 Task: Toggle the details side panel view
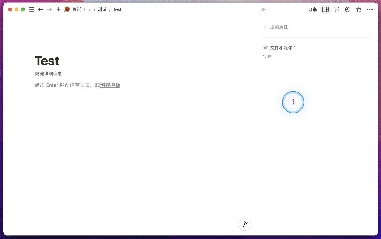click(x=325, y=9)
